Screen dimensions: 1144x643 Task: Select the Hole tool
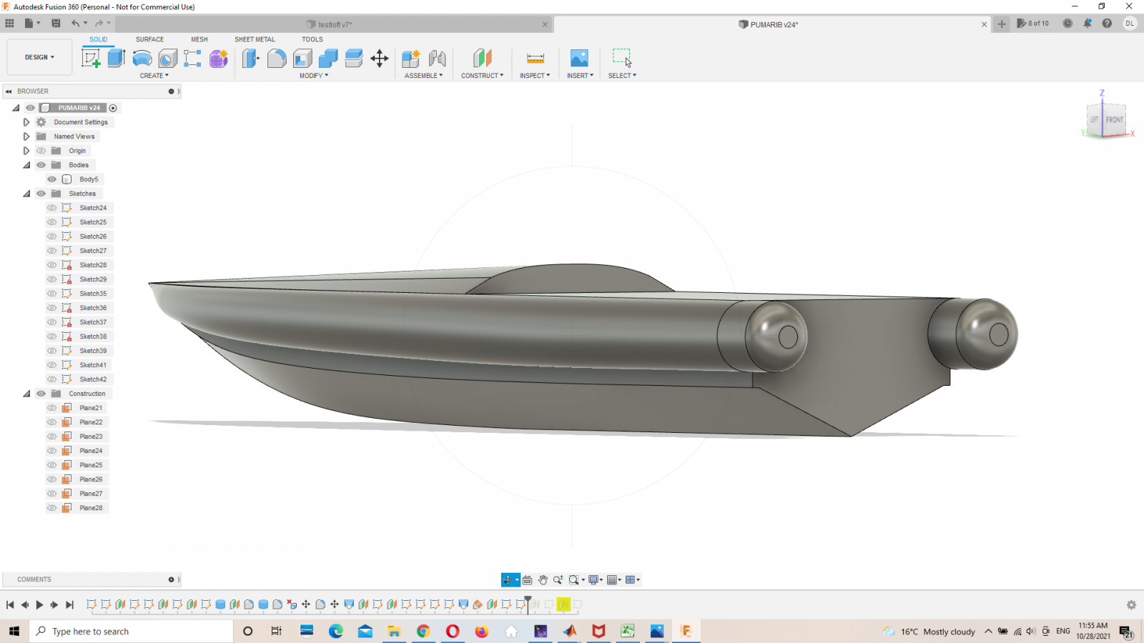tap(167, 58)
